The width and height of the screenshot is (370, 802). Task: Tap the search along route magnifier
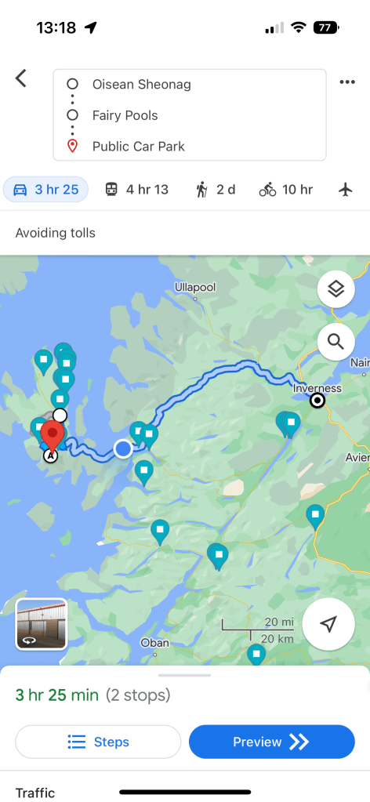click(x=336, y=341)
